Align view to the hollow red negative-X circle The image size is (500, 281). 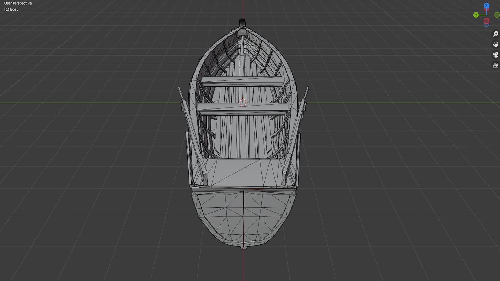tap(486, 21)
